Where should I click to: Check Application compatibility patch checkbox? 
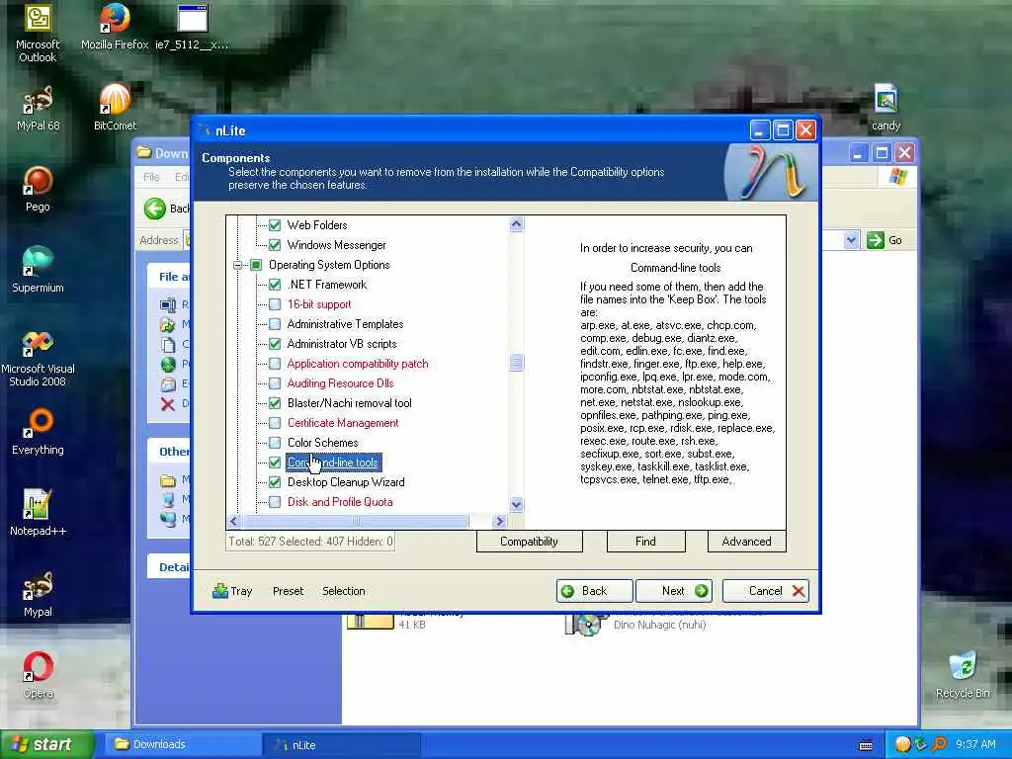point(275,364)
